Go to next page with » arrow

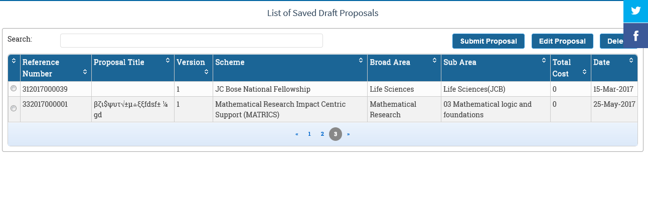pos(349,134)
